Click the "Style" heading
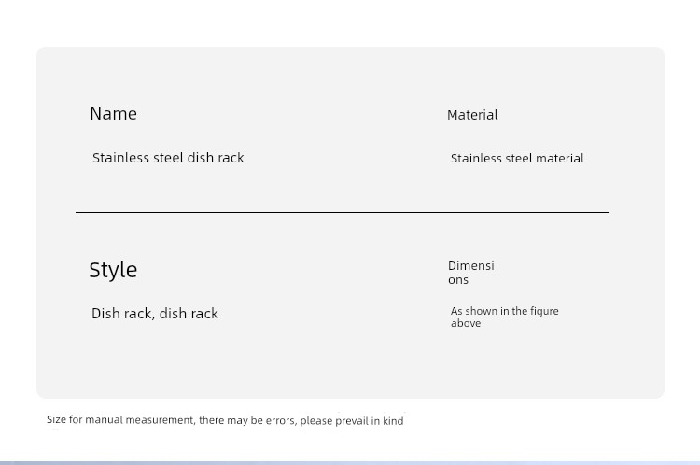This screenshot has width=700, height=465. [x=113, y=270]
